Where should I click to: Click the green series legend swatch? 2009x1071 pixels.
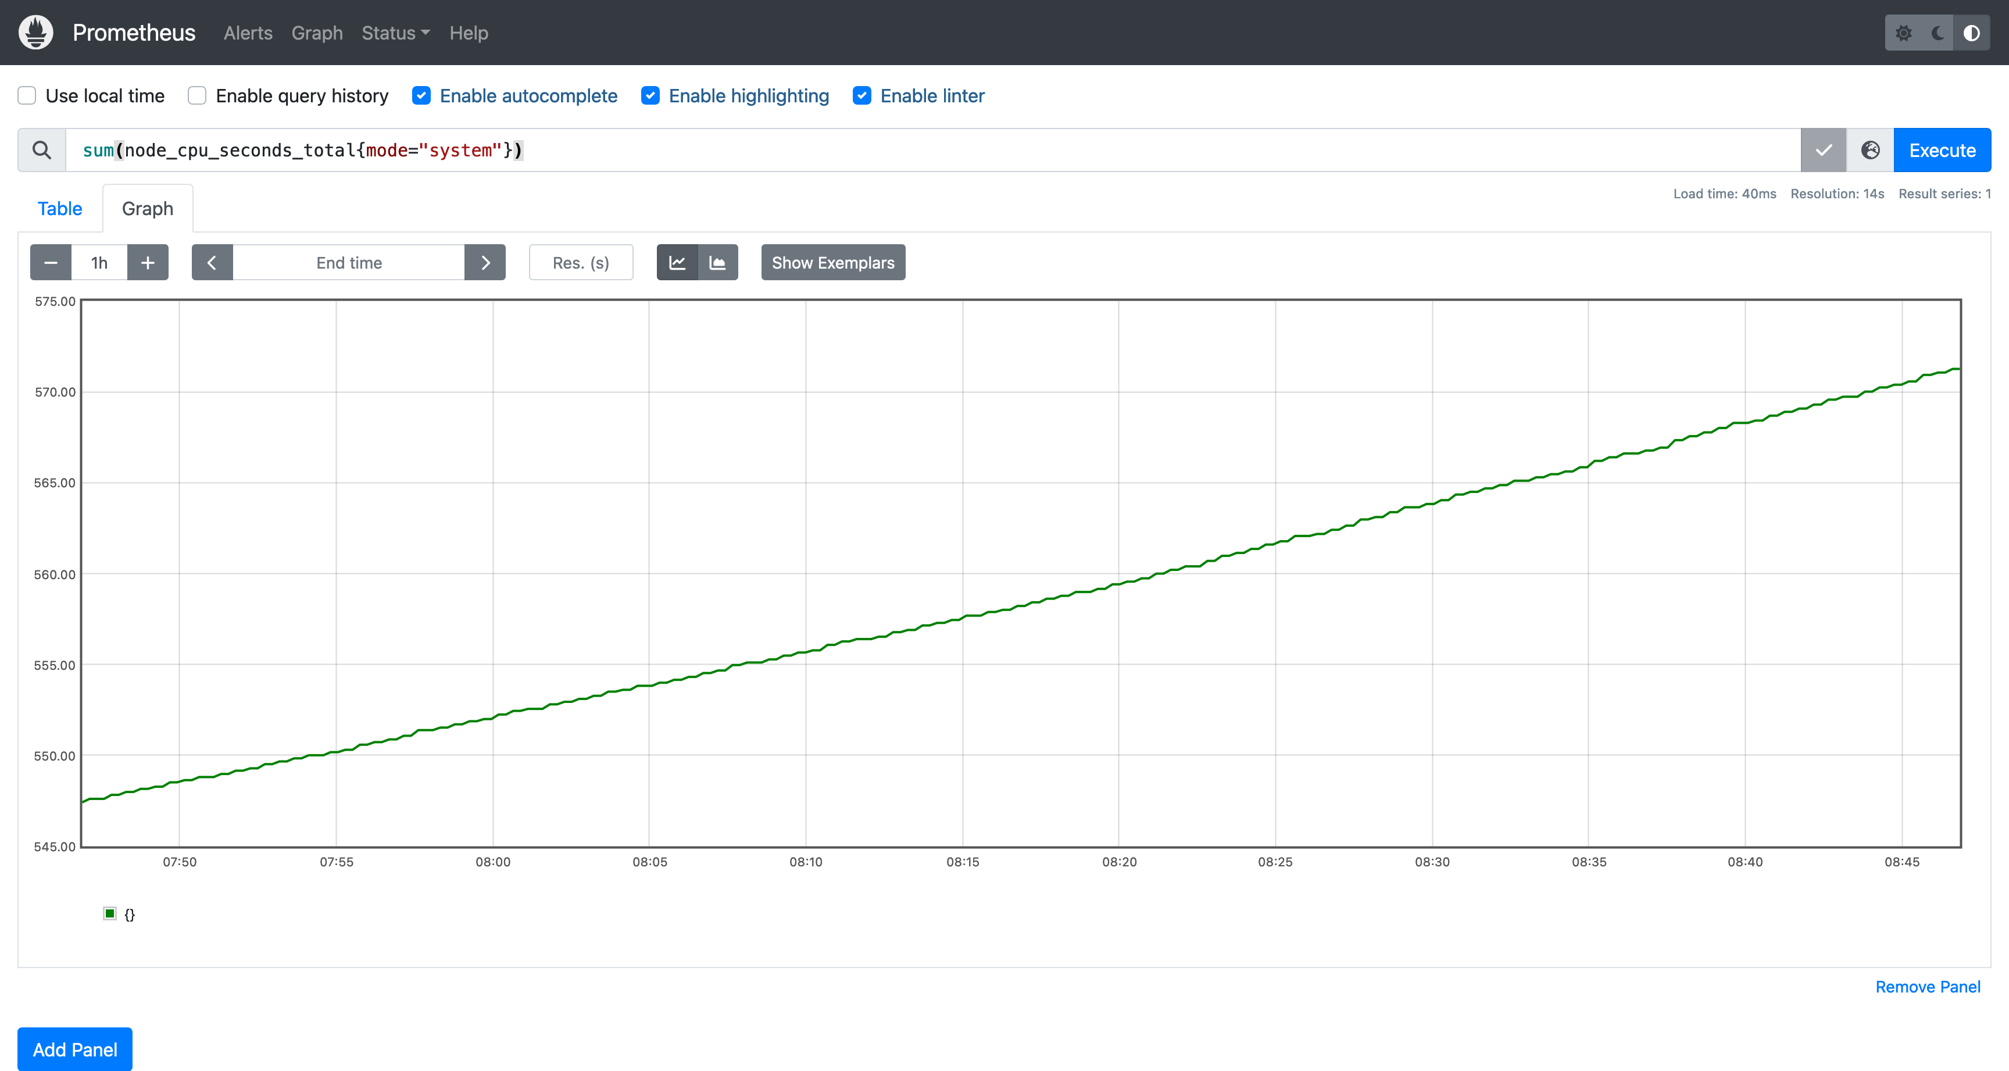click(110, 913)
